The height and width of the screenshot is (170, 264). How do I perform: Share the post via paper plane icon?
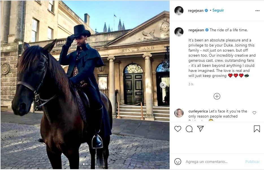click(x=200, y=129)
